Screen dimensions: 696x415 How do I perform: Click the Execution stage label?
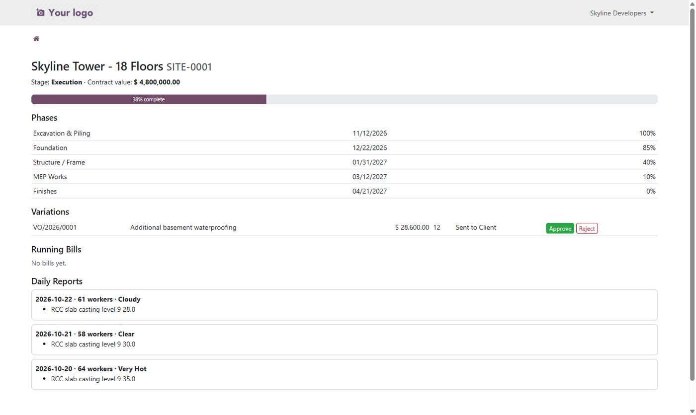click(67, 82)
